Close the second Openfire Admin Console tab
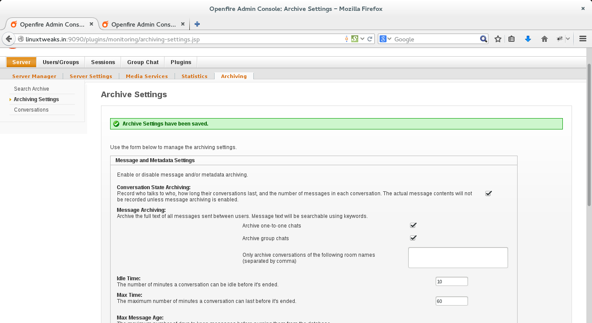 pyautogui.click(x=183, y=24)
